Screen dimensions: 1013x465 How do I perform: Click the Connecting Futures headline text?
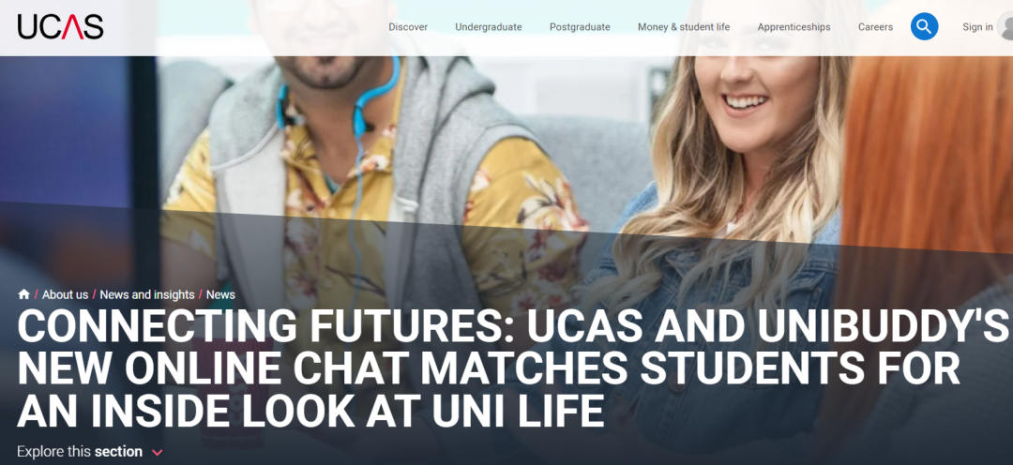click(x=512, y=368)
